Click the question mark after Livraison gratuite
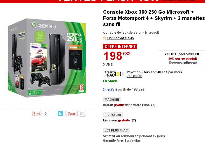Image resolution: width=205 pixels, height=143 pixels. point(134,120)
